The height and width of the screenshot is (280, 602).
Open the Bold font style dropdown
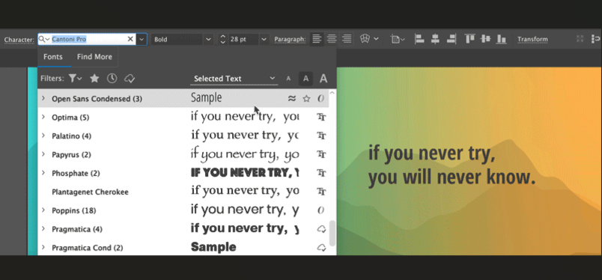[182, 39]
